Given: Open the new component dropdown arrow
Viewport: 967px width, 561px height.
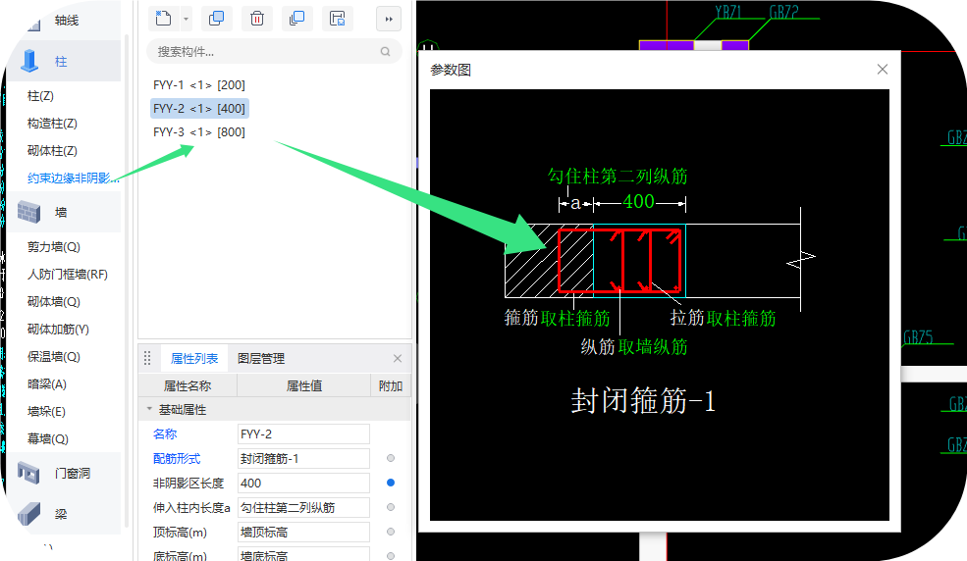Looking at the screenshot, I should [186, 19].
